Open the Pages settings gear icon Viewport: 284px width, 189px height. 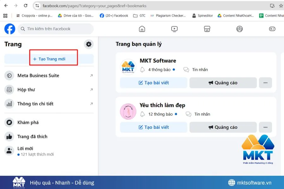tap(88, 44)
